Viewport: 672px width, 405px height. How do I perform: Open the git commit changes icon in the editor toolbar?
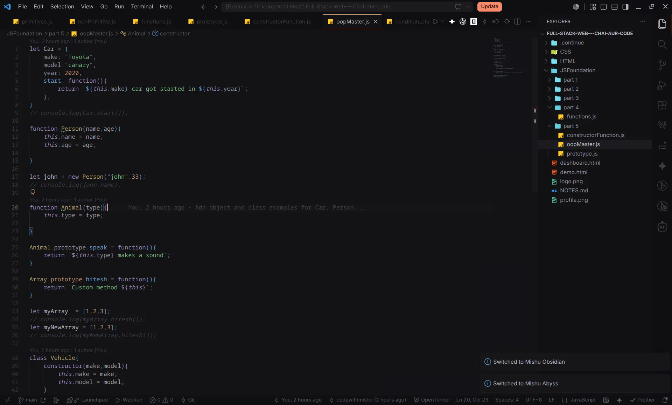coord(484,22)
